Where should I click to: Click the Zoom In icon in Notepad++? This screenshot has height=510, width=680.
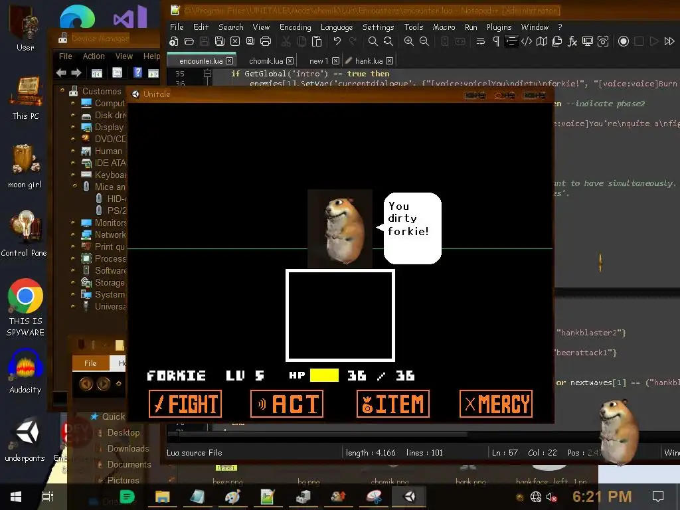pos(408,41)
